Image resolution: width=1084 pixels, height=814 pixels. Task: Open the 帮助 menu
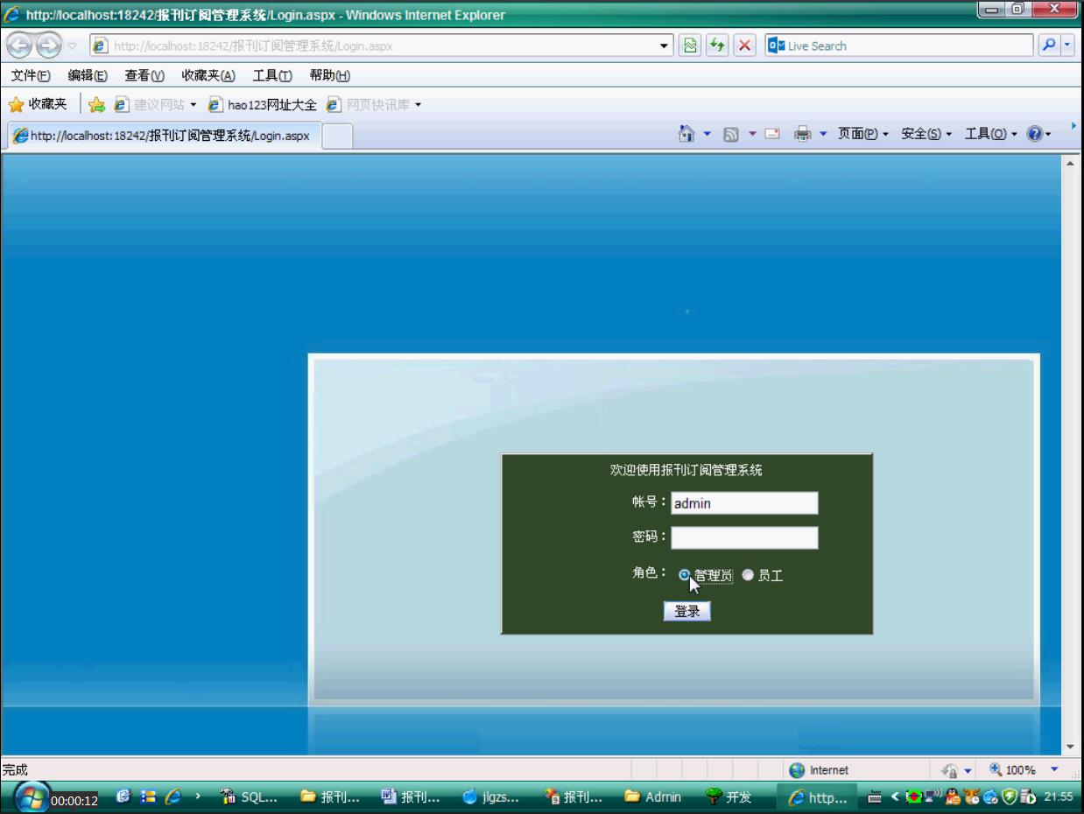(x=330, y=76)
